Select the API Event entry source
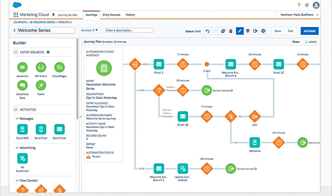 (41, 67)
